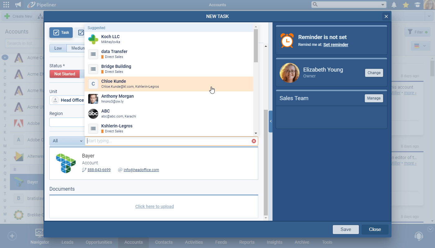
Task: Click the favorites star icon
Action: (x=405, y=5)
